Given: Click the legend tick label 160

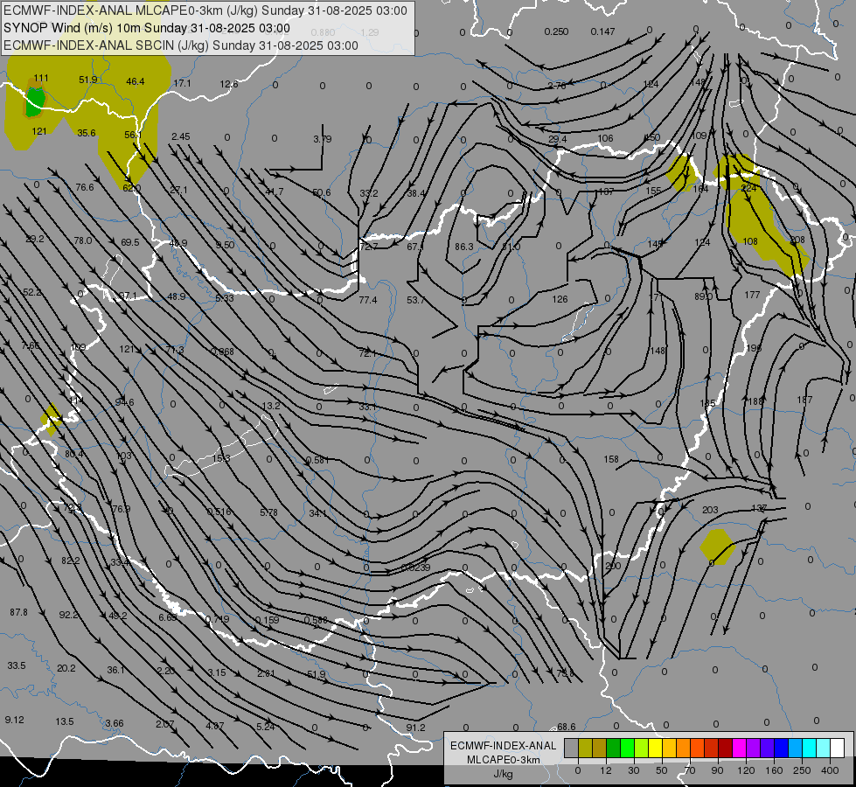Looking at the screenshot, I should pos(774,770).
